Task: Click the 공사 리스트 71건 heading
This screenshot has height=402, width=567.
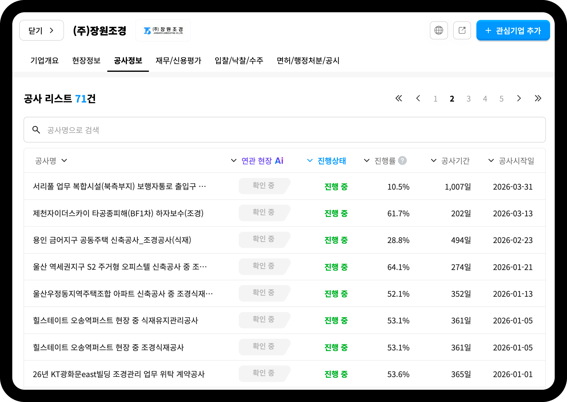Action: pos(60,99)
